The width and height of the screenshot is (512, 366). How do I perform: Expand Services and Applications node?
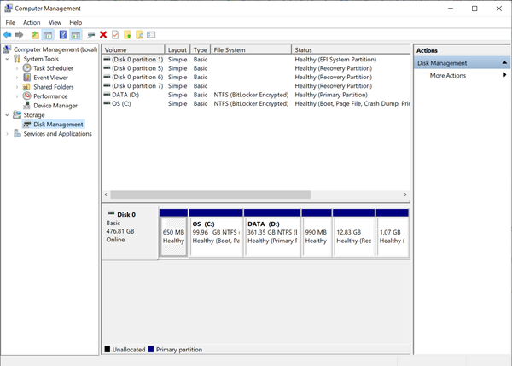pyautogui.click(x=8, y=134)
